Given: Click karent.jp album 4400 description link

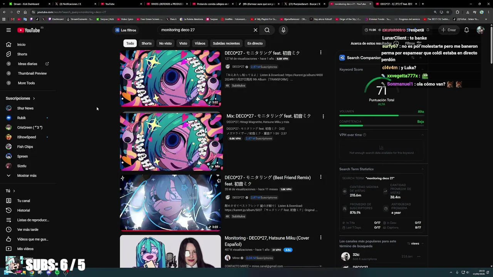Looking at the screenshot, I should click(303, 75).
